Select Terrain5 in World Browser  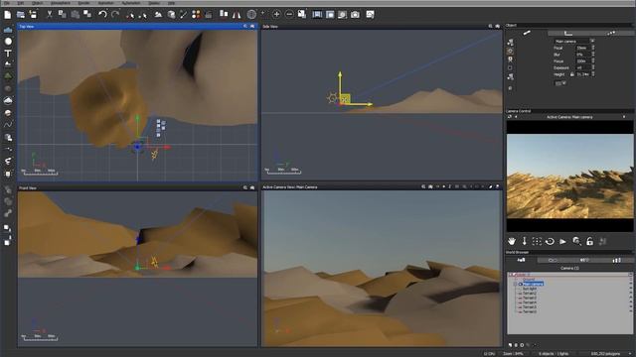(x=530, y=307)
